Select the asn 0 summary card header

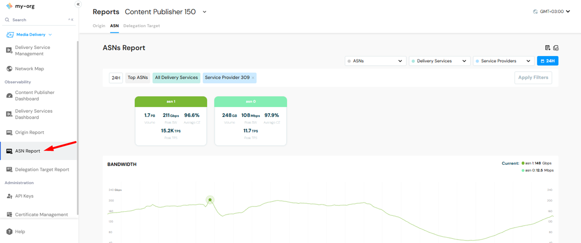[x=250, y=102]
